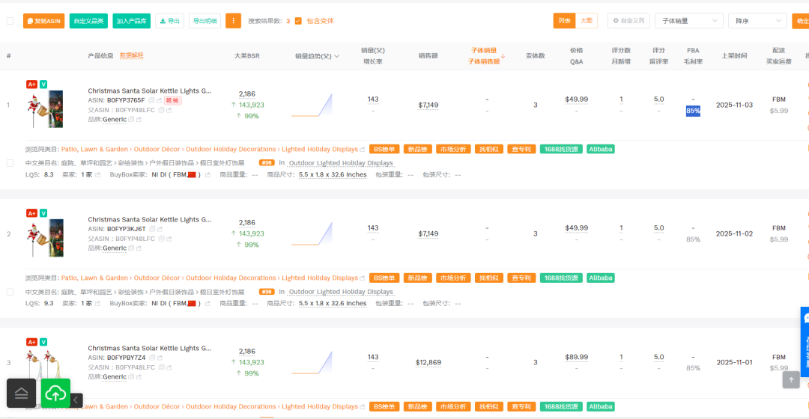Click the sales trend chart of second product

pos(312,233)
